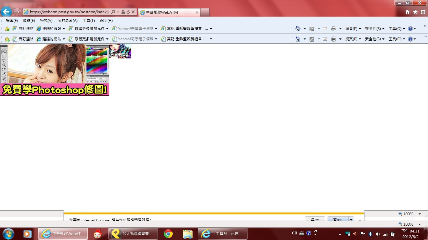Expand 取得更多附加元件 in the upper favorites bar
Image resolution: width=428 pixels, height=240 pixels.
click(x=88, y=29)
